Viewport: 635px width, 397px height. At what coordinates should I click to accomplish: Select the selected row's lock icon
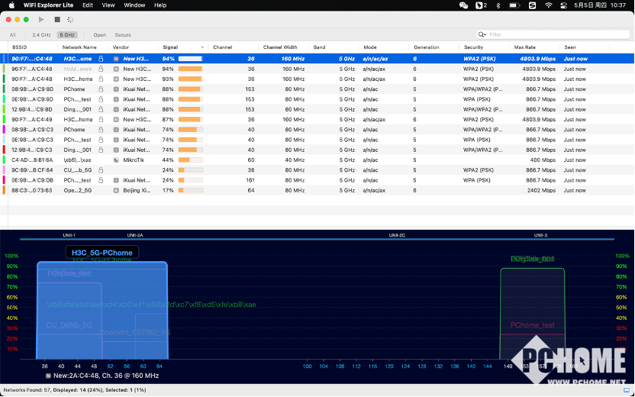coord(101,59)
